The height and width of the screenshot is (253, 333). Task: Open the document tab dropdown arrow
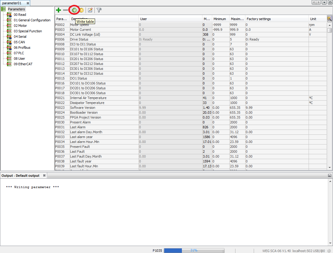(x=324, y=2)
